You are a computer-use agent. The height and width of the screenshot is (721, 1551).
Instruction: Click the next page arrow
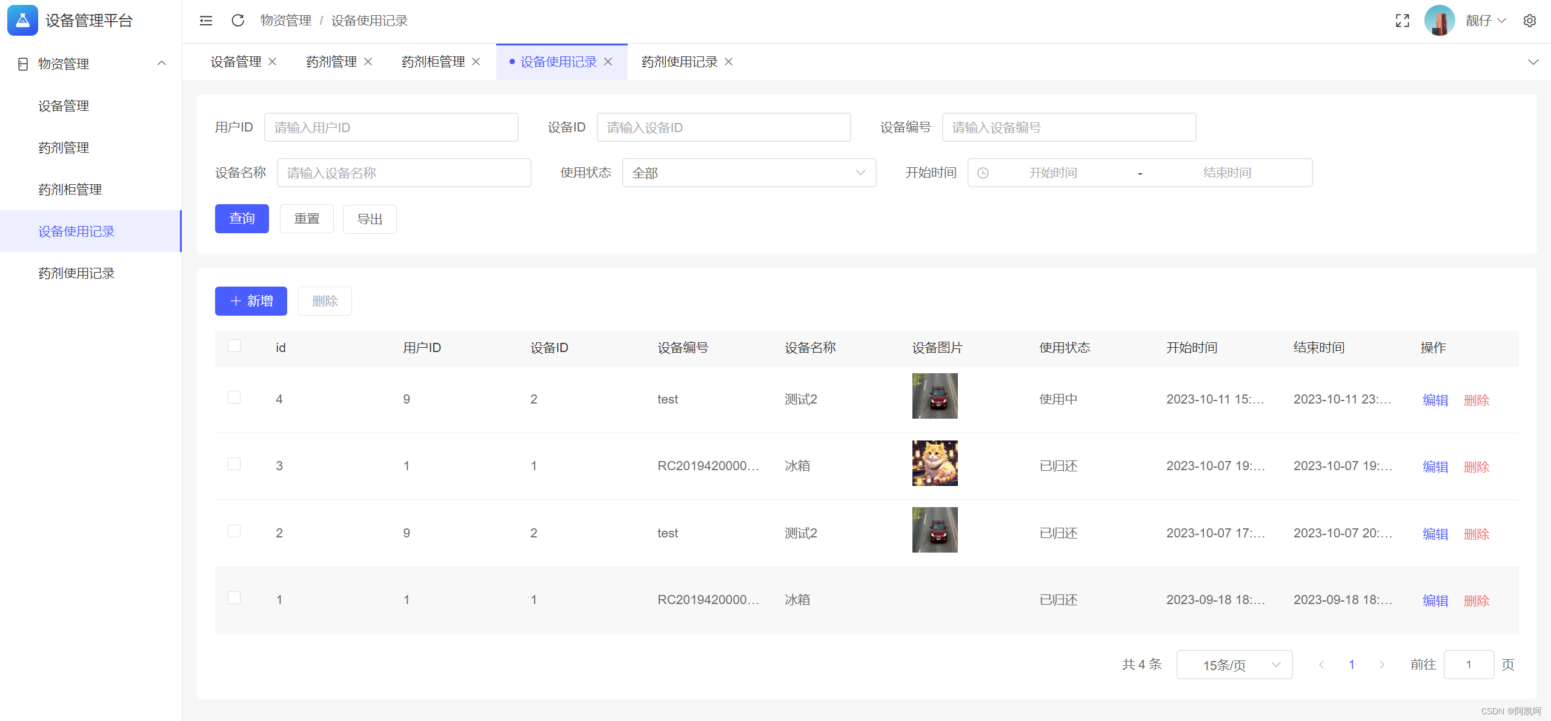[1381, 665]
